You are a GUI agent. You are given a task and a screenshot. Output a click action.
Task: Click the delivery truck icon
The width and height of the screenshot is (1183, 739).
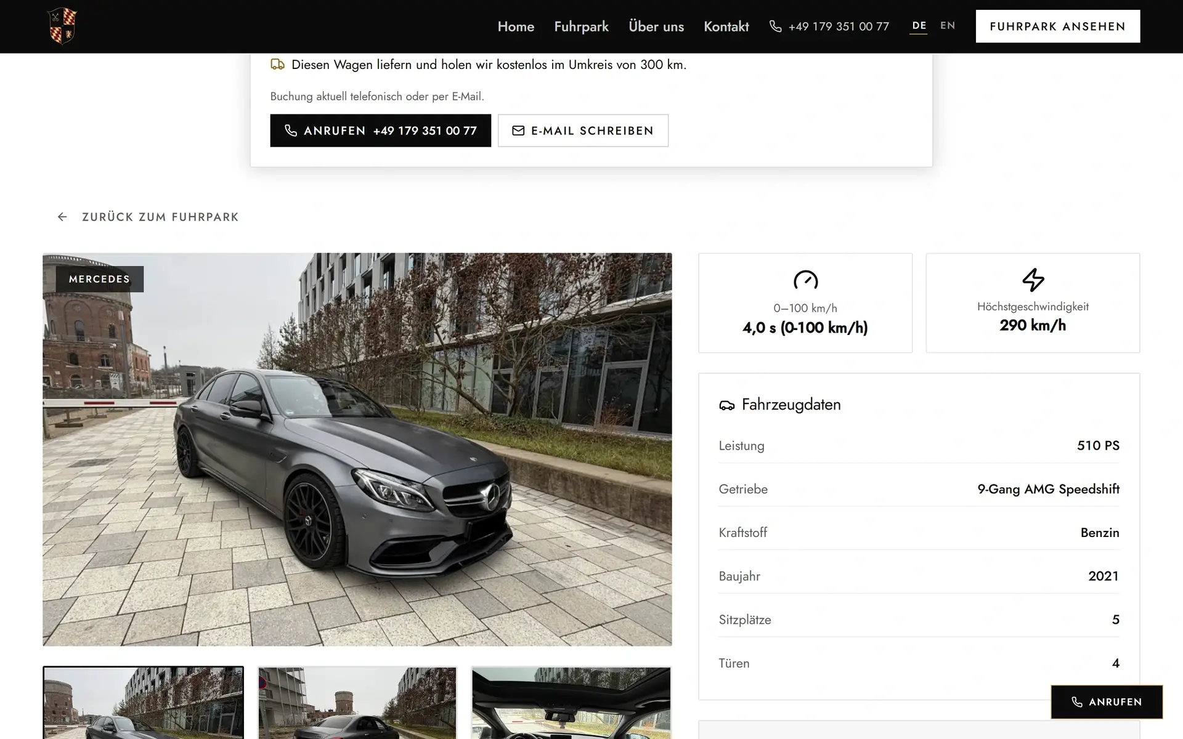[x=277, y=65]
